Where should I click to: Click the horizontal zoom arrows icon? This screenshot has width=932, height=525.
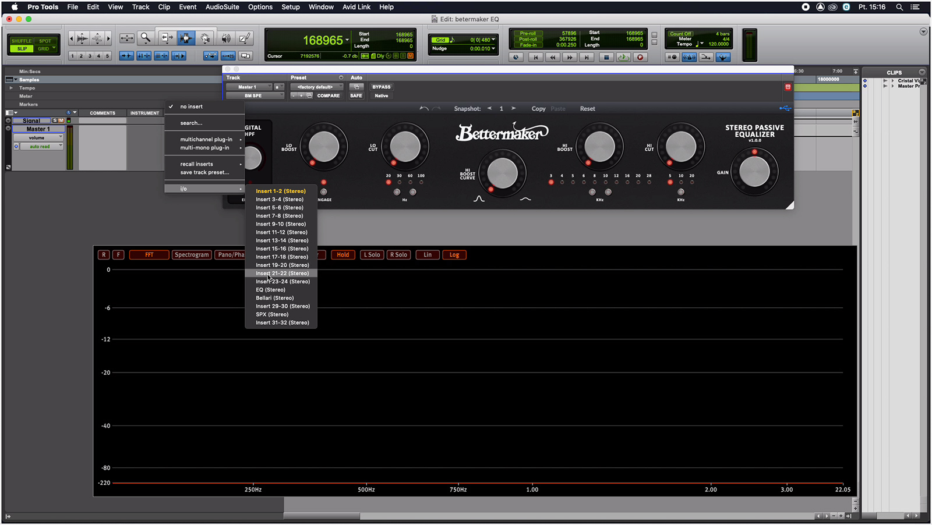coord(126,38)
